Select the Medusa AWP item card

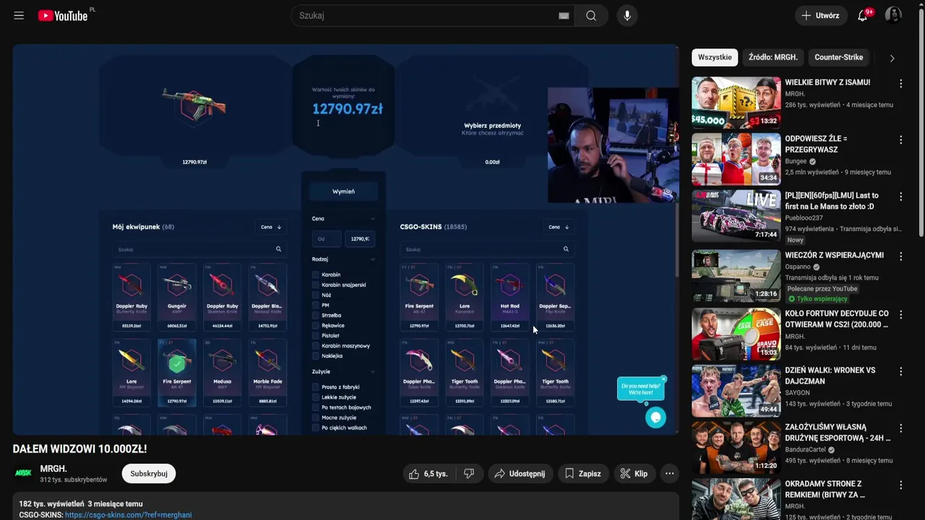(x=223, y=372)
